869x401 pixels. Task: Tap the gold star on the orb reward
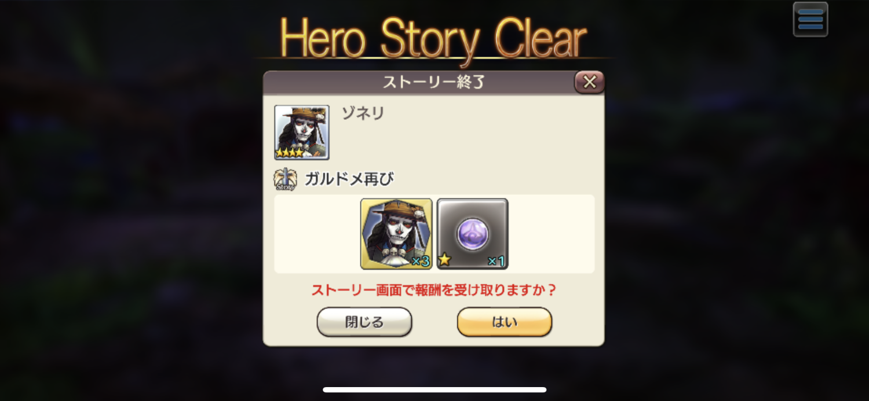(444, 260)
